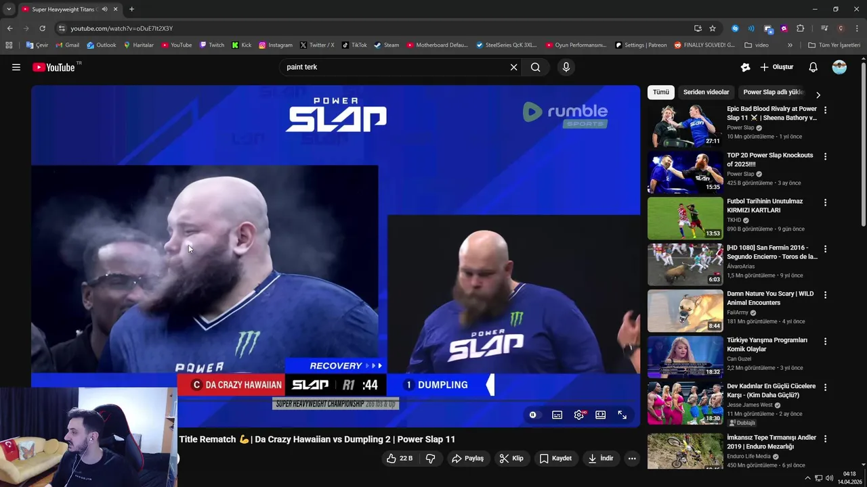867x487 pixels.
Task: Clear the search box with the X
Action: tap(513, 67)
